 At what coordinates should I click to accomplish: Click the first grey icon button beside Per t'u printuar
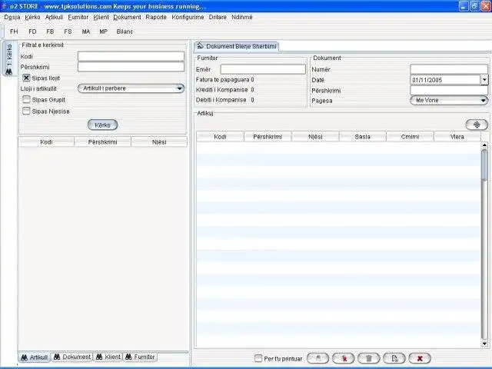point(317,358)
